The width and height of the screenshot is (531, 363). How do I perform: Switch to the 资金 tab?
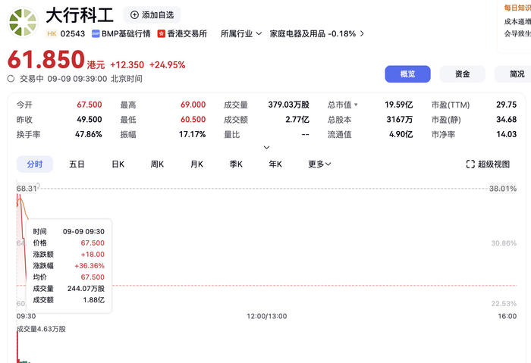(x=462, y=74)
